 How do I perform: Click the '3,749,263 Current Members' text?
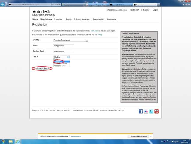coord(117,10)
